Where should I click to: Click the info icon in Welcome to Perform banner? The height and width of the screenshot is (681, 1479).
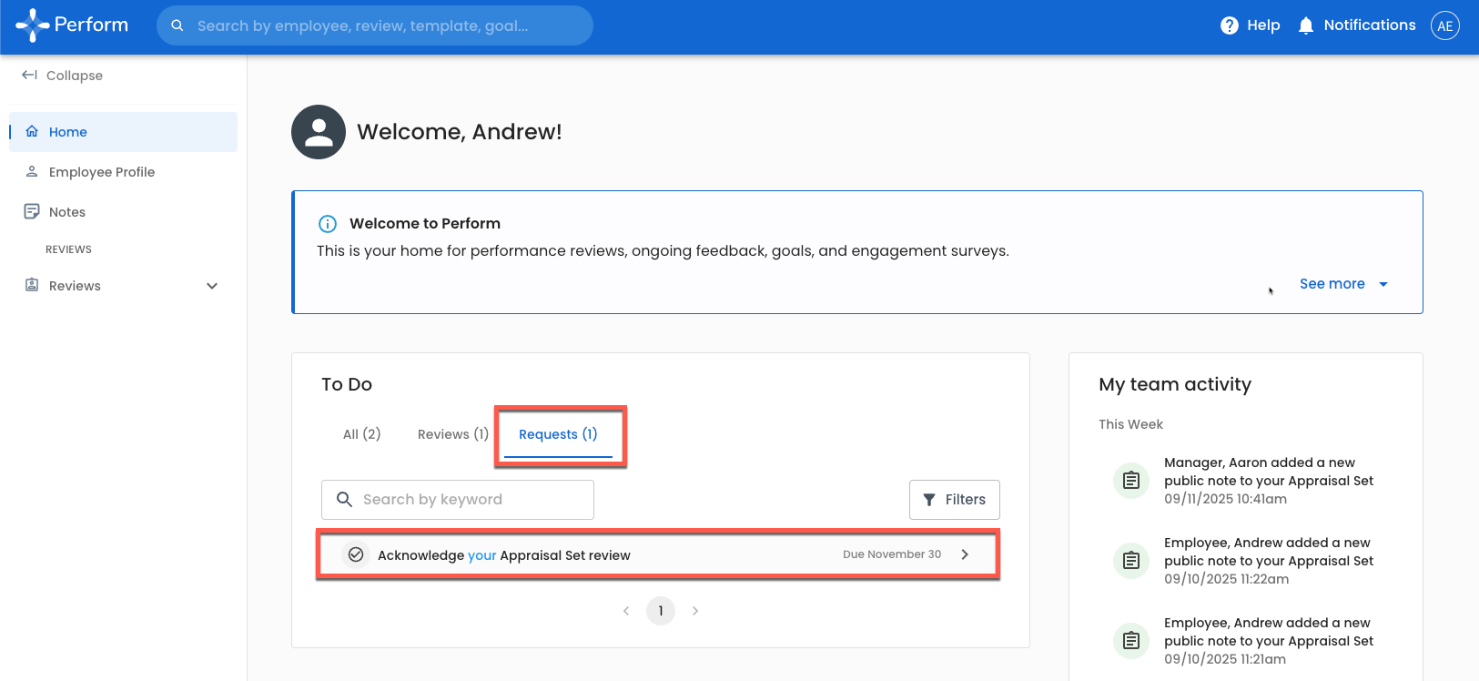coord(328,224)
